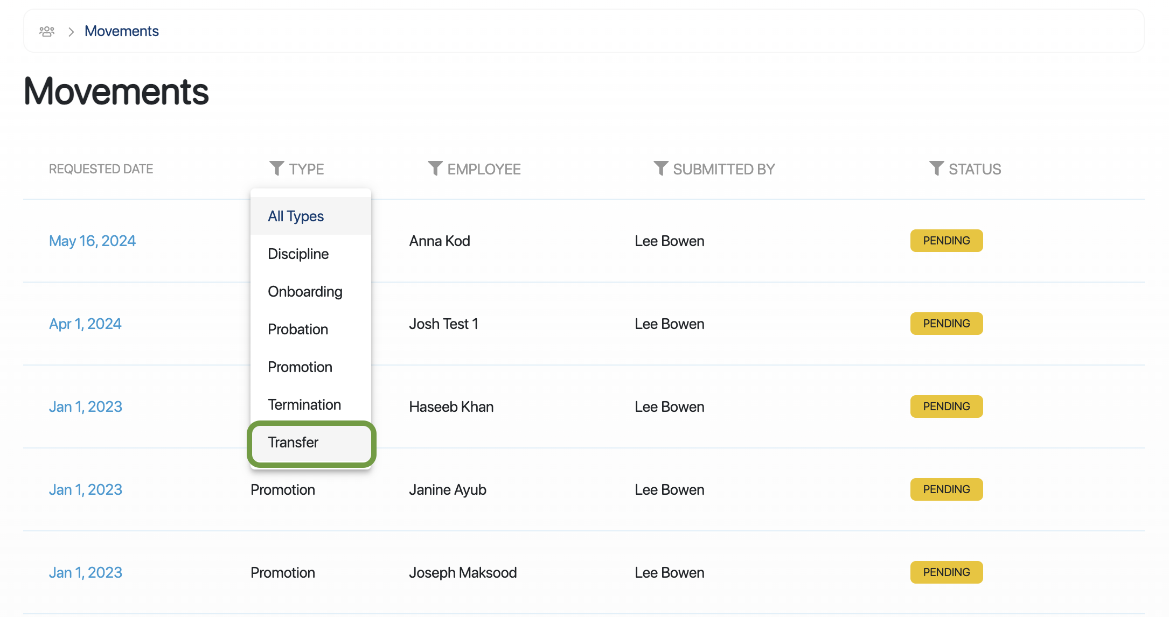Select Transfer from the type menu
Image resolution: width=1169 pixels, height=617 pixels.
(294, 443)
